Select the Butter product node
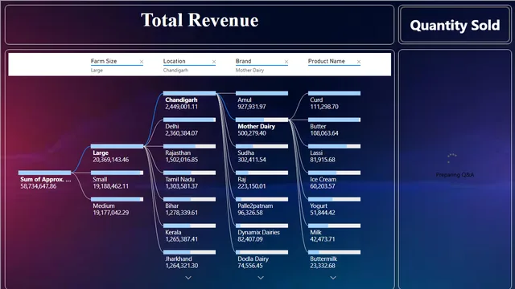 (x=335, y=127)
